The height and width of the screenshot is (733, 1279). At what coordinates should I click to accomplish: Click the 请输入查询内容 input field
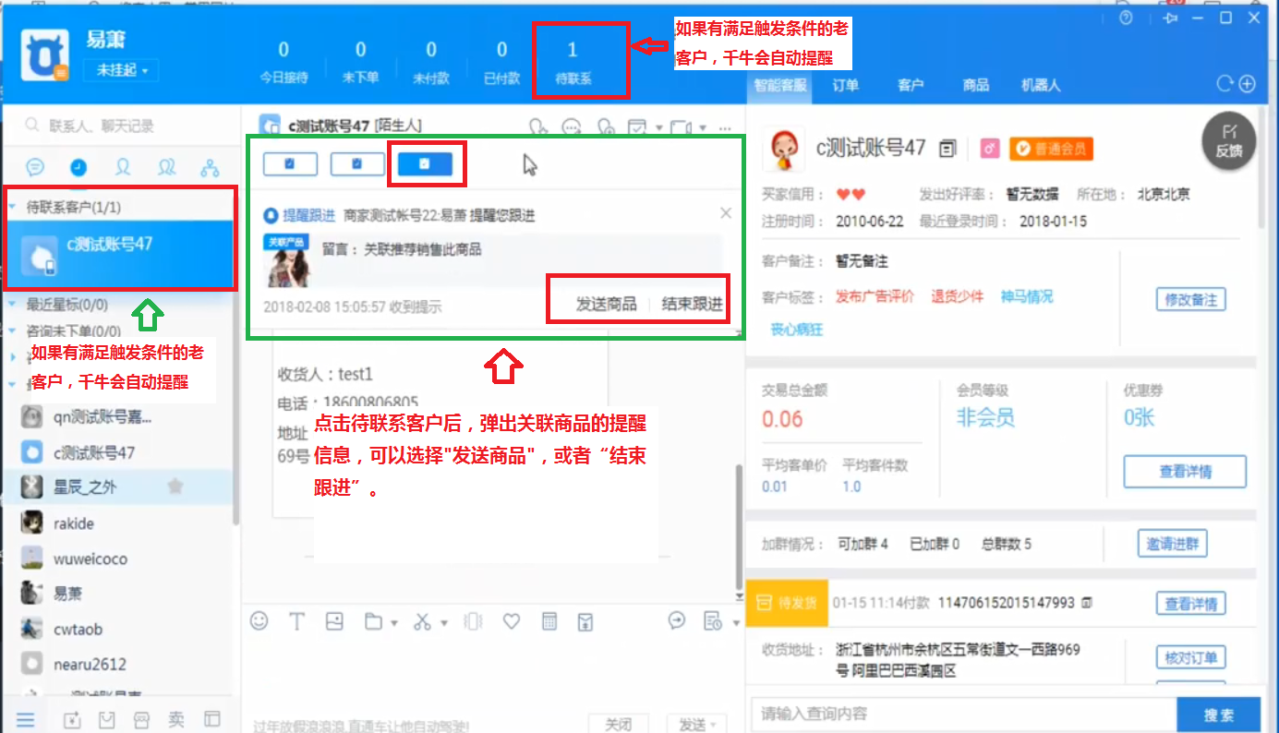[x=963, y=715]
